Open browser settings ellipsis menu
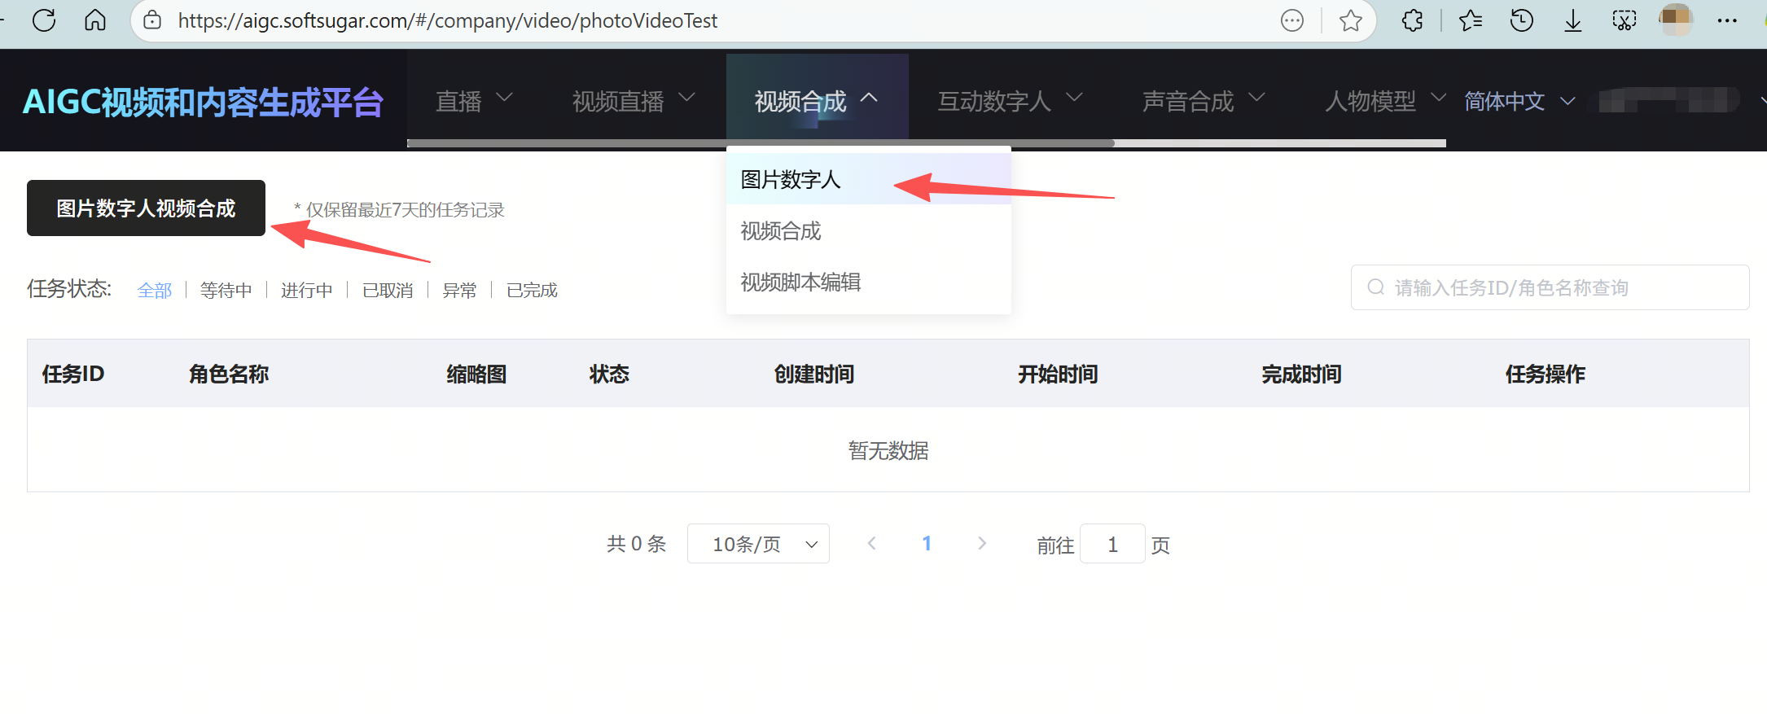The image size is (1767, 714). pos(1726,20)
